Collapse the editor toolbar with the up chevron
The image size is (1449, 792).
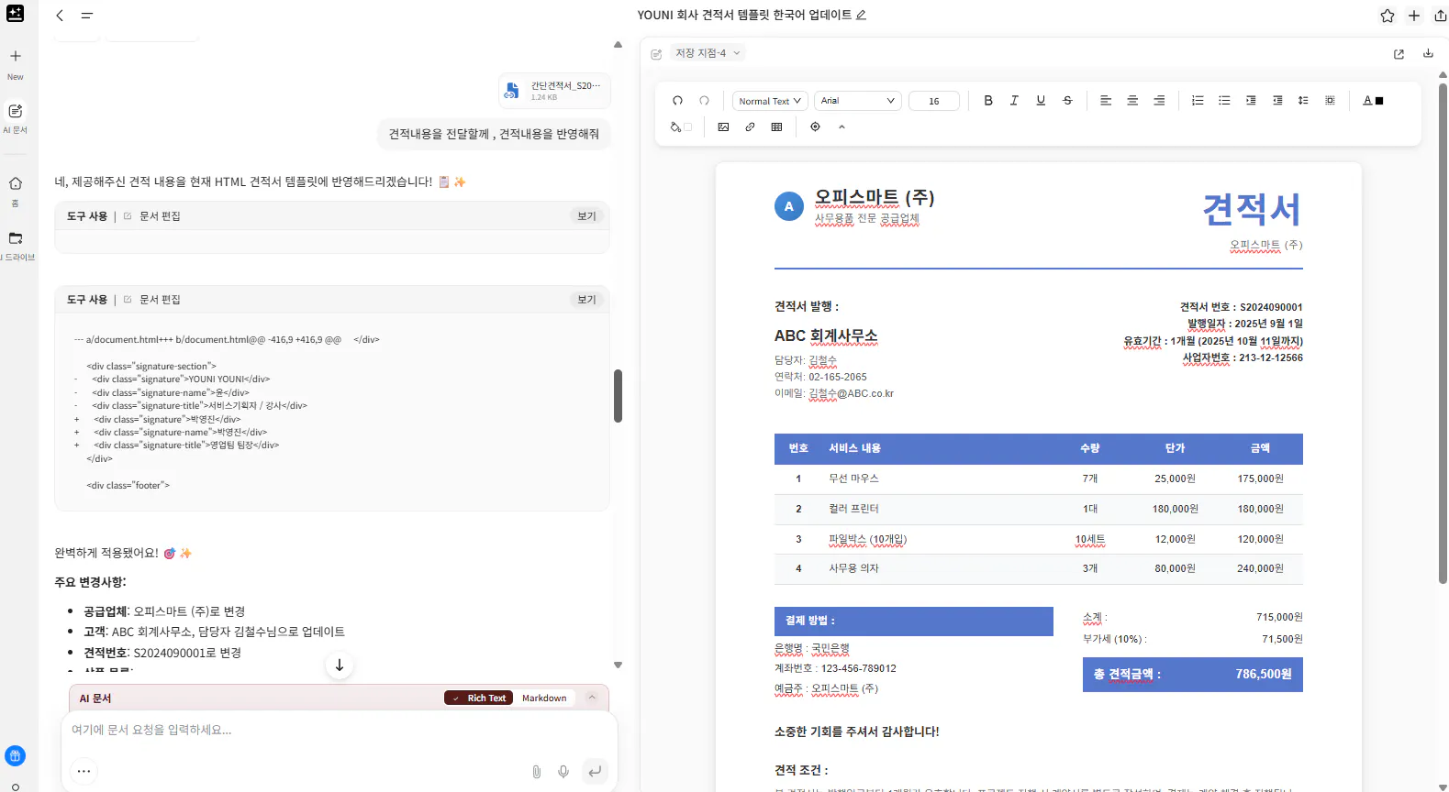coord(842,127)
